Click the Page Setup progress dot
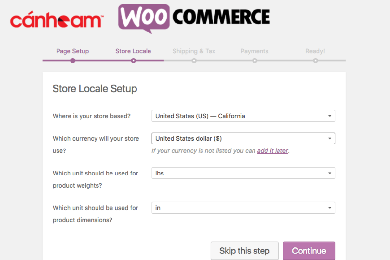The width and height of the screenshot is (390, 260). [x=73, y=60]
